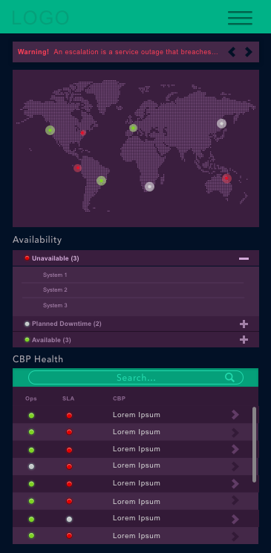Click the red marker on western South America
The image size is (271, 553).
tap(78, 168)
